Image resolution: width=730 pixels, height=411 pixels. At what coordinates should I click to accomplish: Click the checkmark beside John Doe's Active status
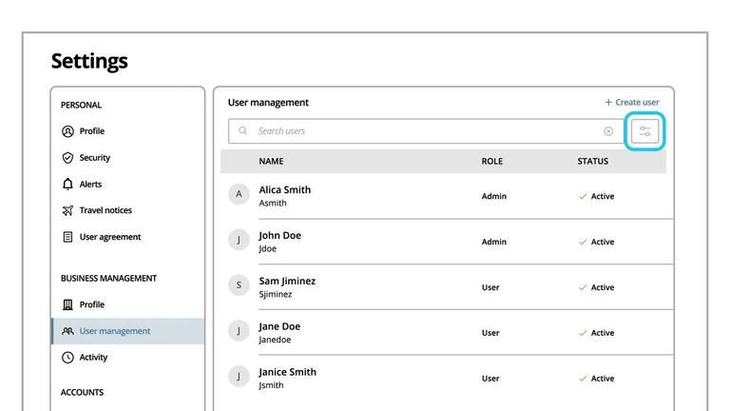pos(583,243)
